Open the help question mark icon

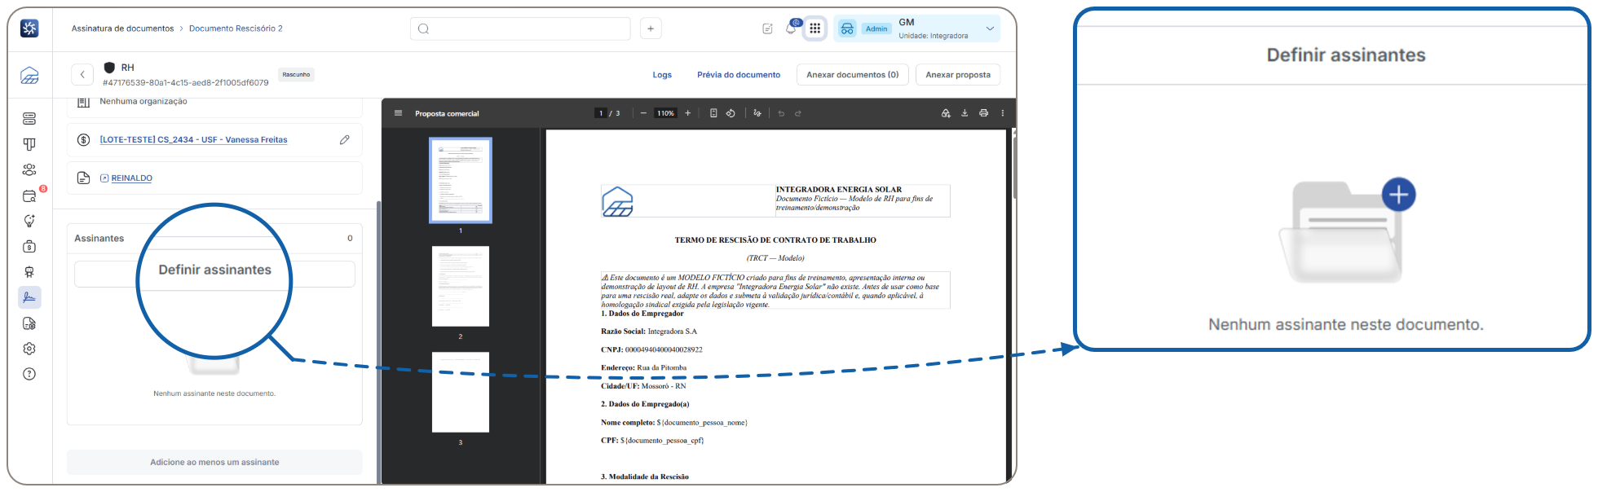[x=29, y=374]
